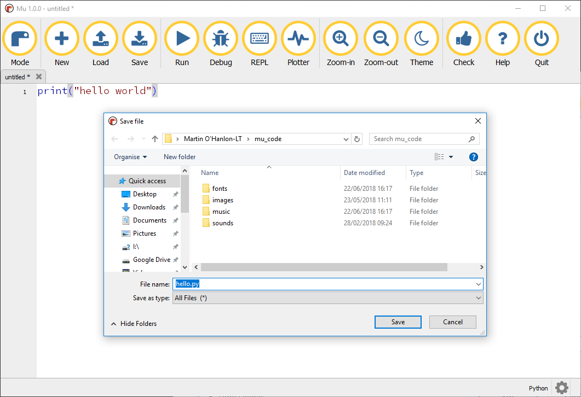This screenshot has height=397, width=581.
Task: Show the Plotter
Action: pos(298,39)
